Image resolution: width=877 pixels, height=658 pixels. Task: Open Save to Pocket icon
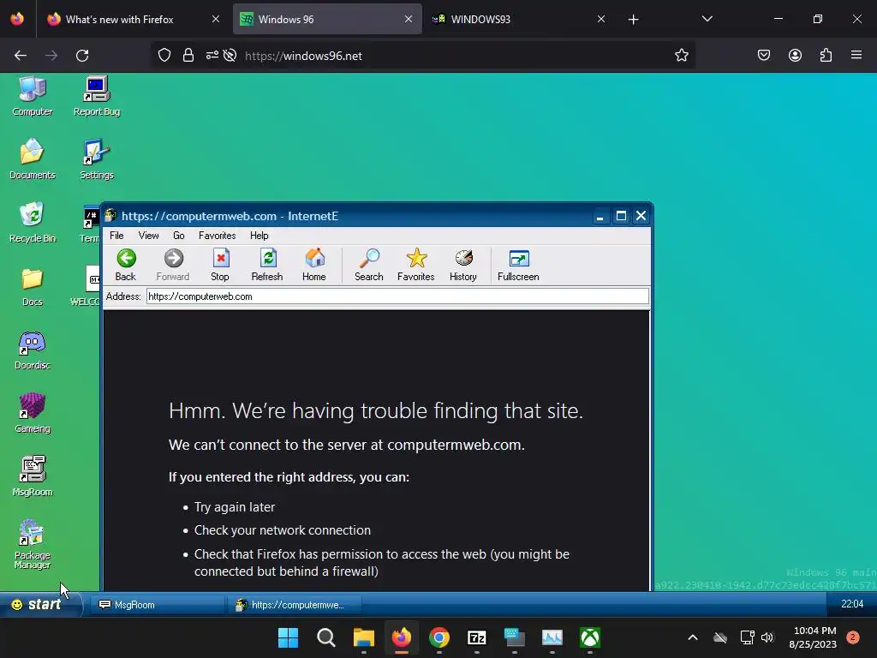pyautogui.click(x=763, y=56)
